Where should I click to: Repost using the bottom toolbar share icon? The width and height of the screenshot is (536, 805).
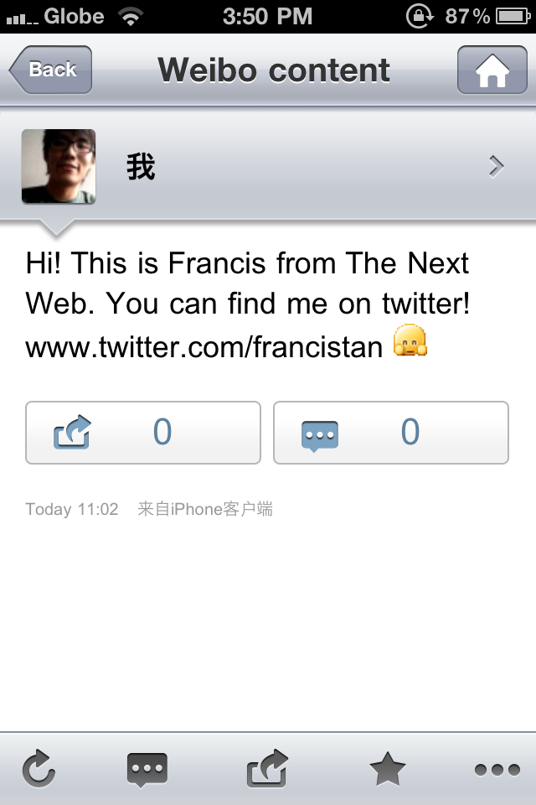tap(267, 768)
